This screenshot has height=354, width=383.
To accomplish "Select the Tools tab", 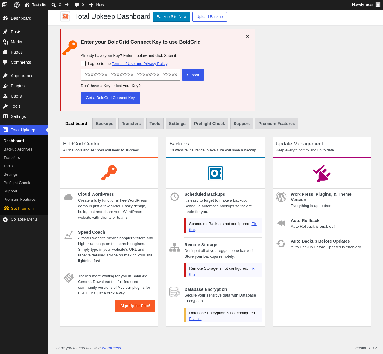I will [x=155, y=124].
